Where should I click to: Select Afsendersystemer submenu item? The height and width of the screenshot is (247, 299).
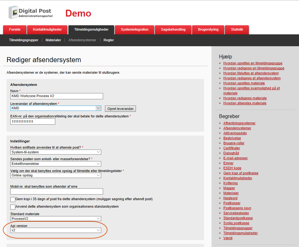pos(82,40)
